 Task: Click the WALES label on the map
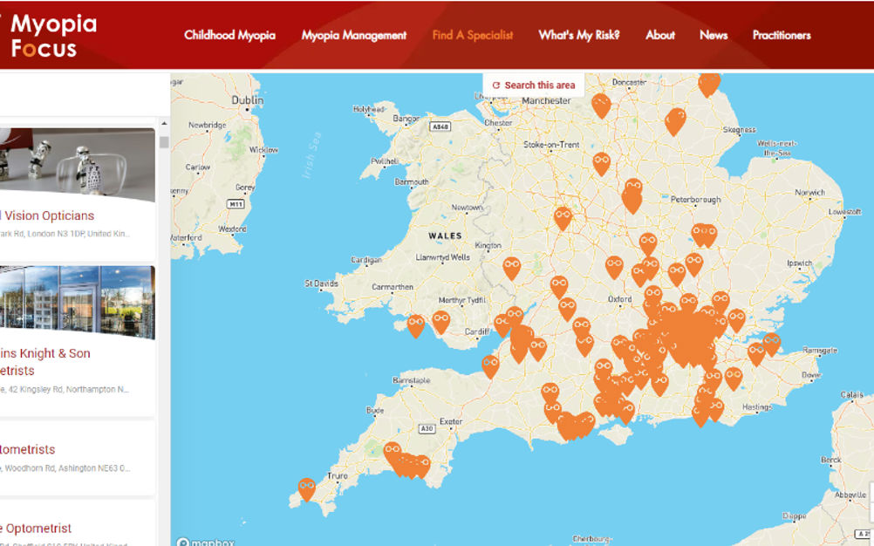point(445,235)
